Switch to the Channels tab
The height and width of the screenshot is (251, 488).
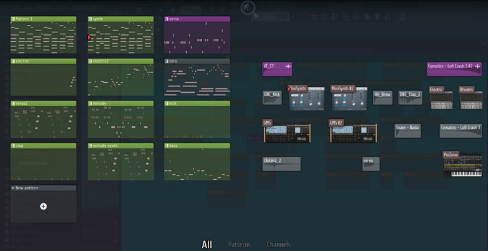click(278, 245)
